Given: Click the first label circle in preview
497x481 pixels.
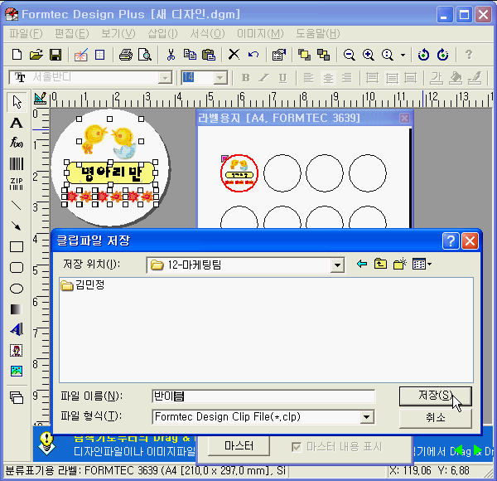Looking at the screenshot, I should coord(239,173).
